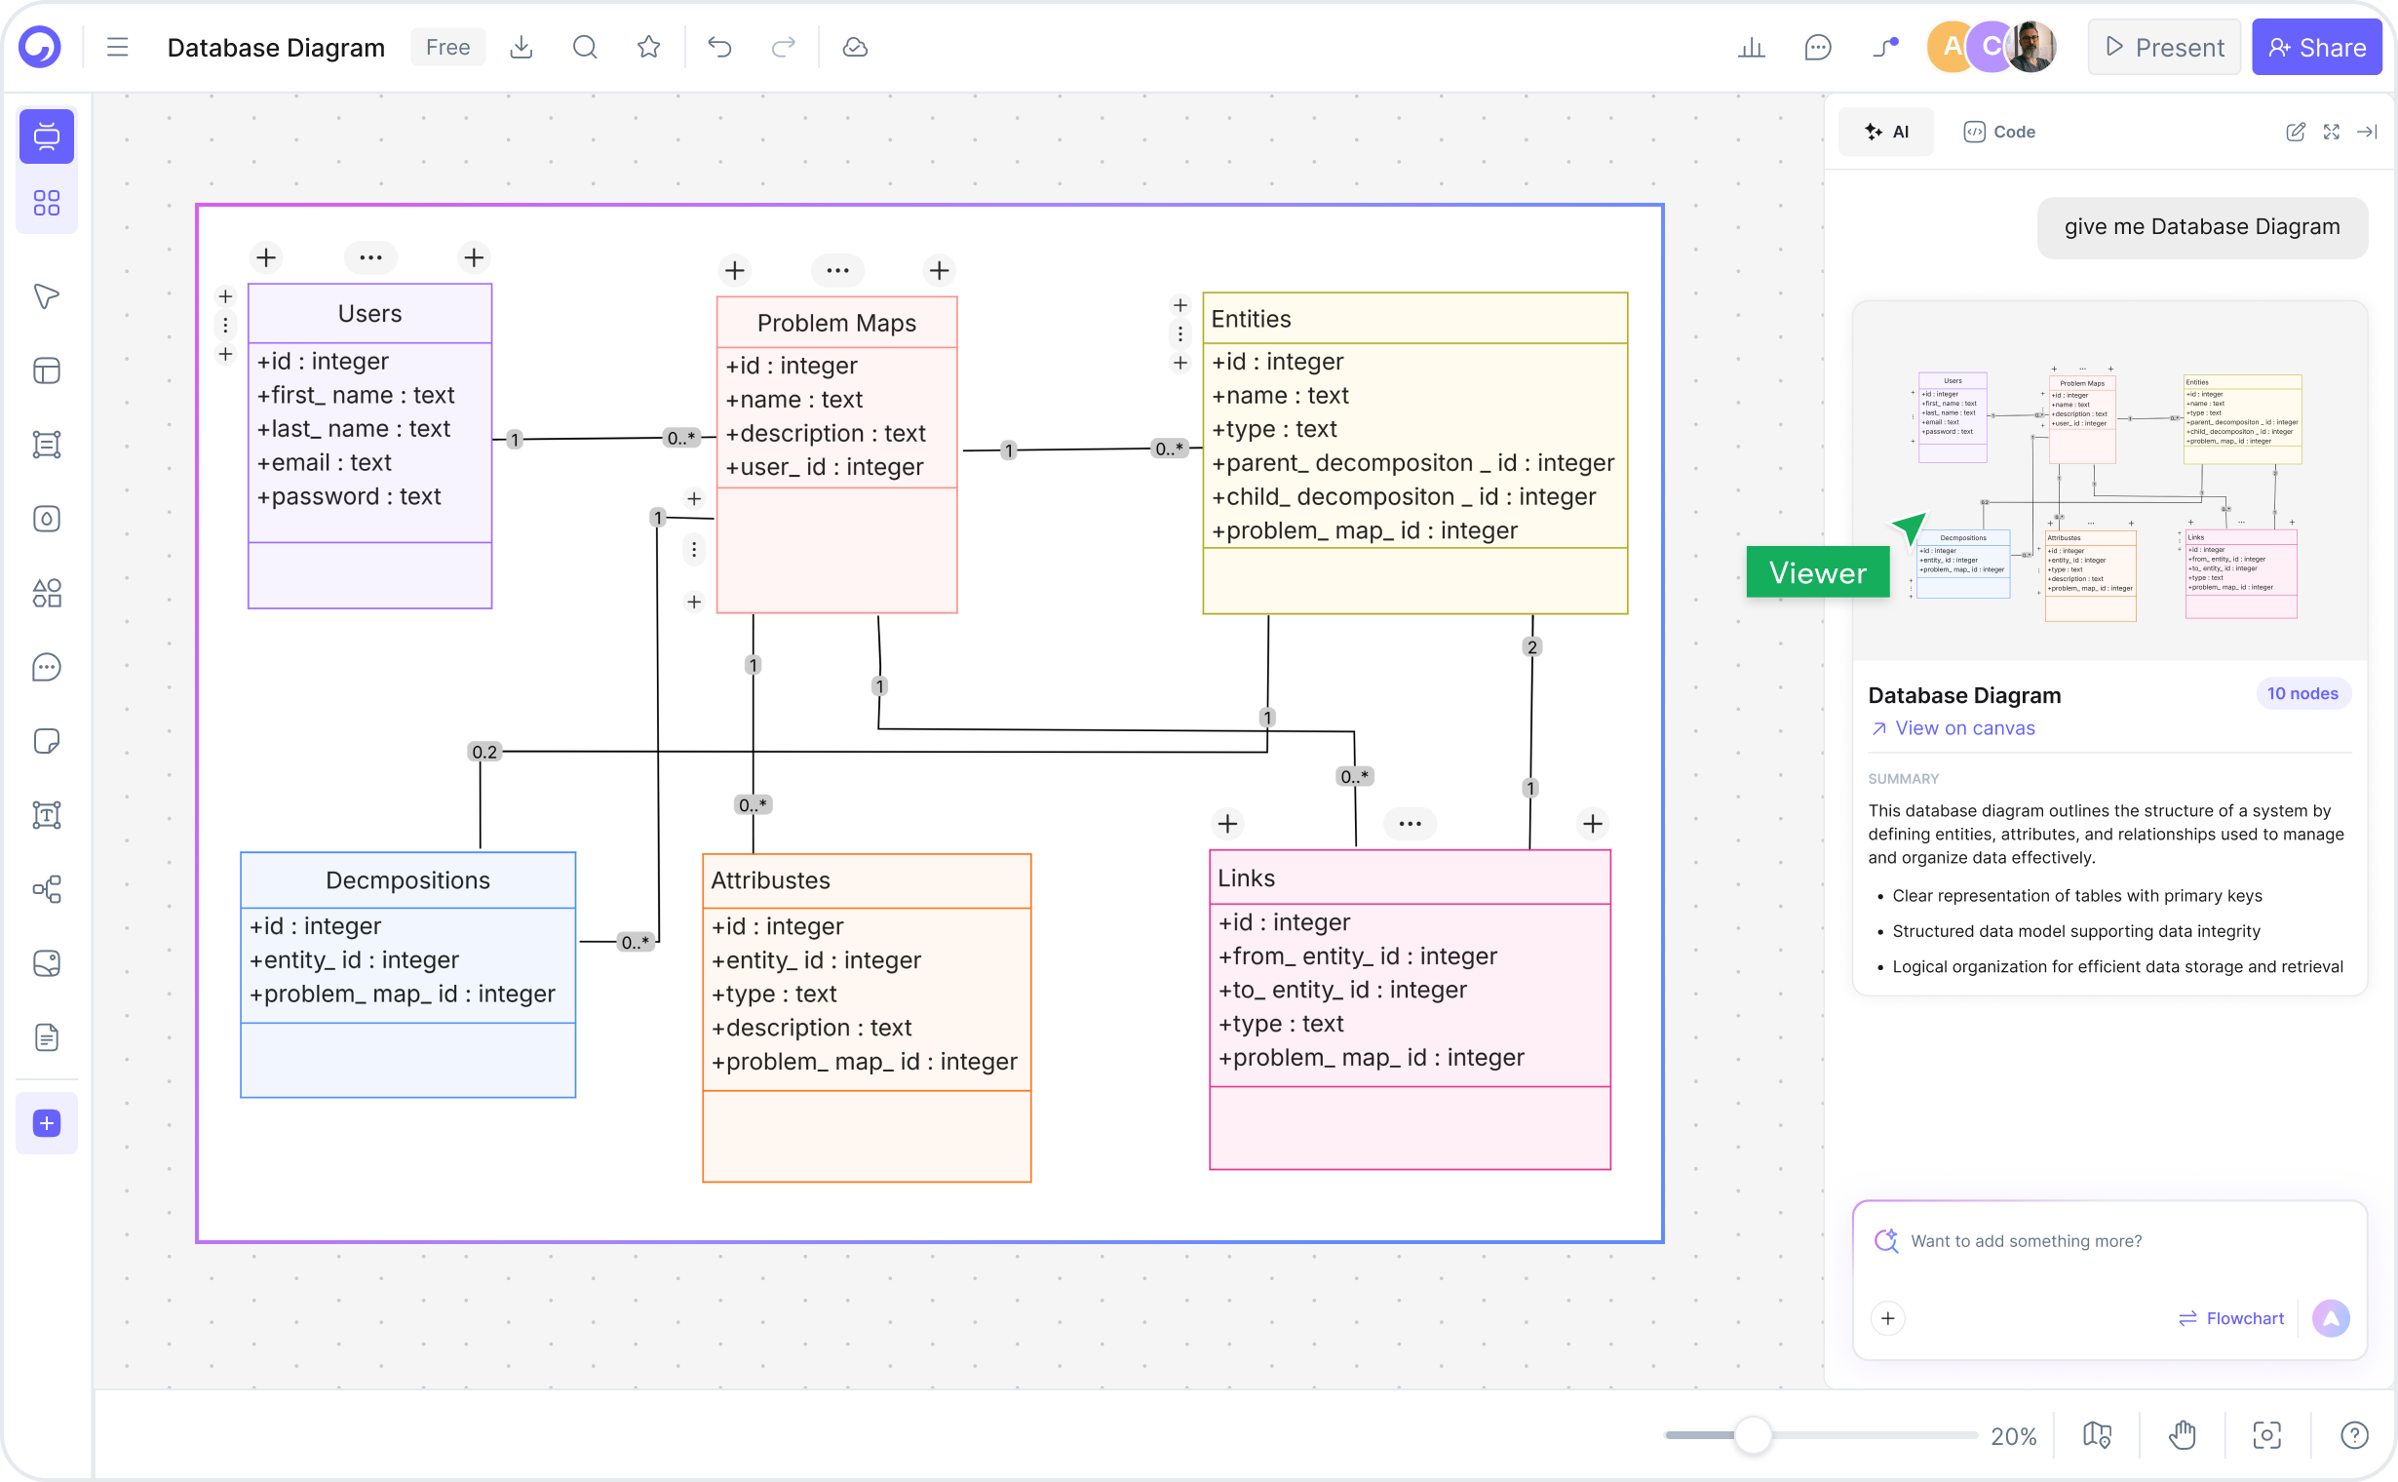Open the help question mark
This screenshot has height=1482, width=2398.
pyautogui.click(x=2354, y=1435)
